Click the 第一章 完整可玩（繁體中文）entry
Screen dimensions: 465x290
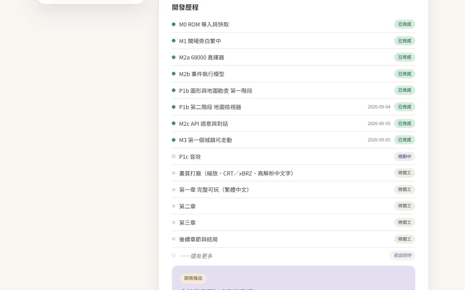[215, 190]
